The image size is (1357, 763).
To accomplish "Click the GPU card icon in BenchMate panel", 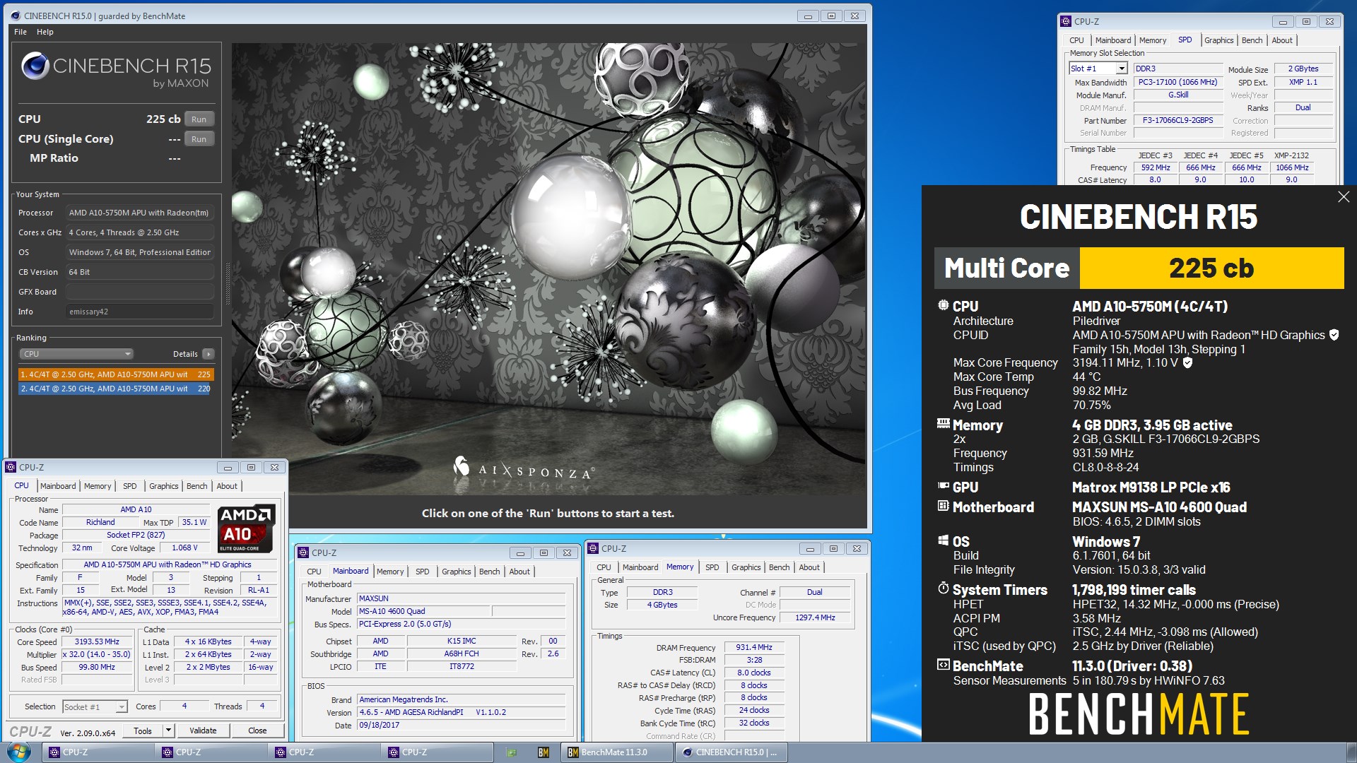I will pos(943,486).
